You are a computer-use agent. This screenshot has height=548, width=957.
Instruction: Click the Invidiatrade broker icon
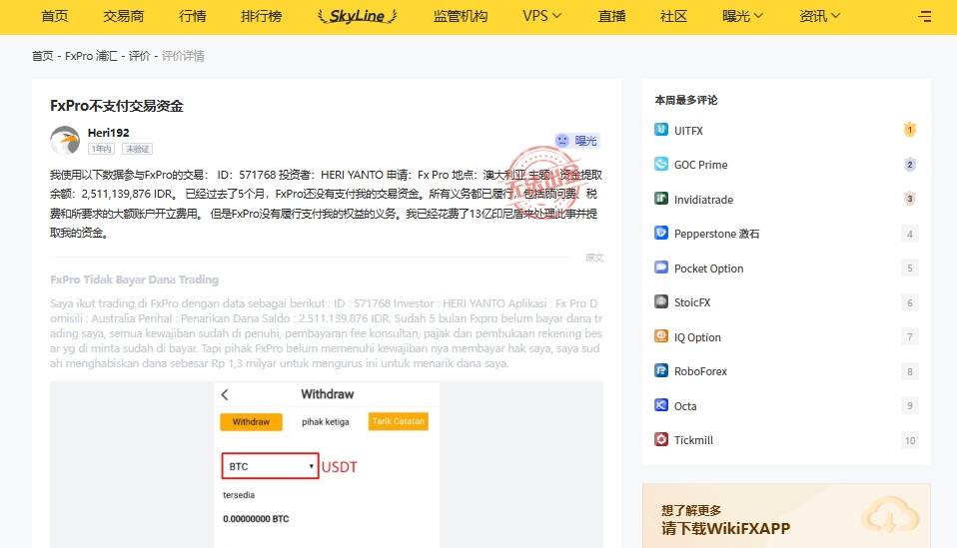click(661, 198)
